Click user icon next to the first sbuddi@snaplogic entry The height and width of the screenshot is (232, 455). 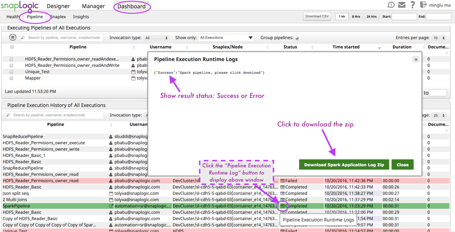[111, 136]
